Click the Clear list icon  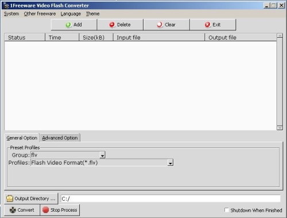point(160,25)
